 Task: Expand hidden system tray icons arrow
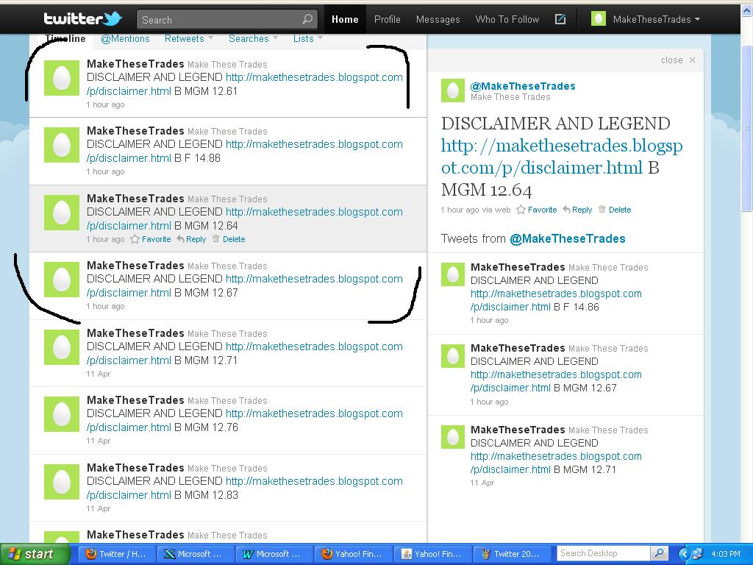click(685, 554)
